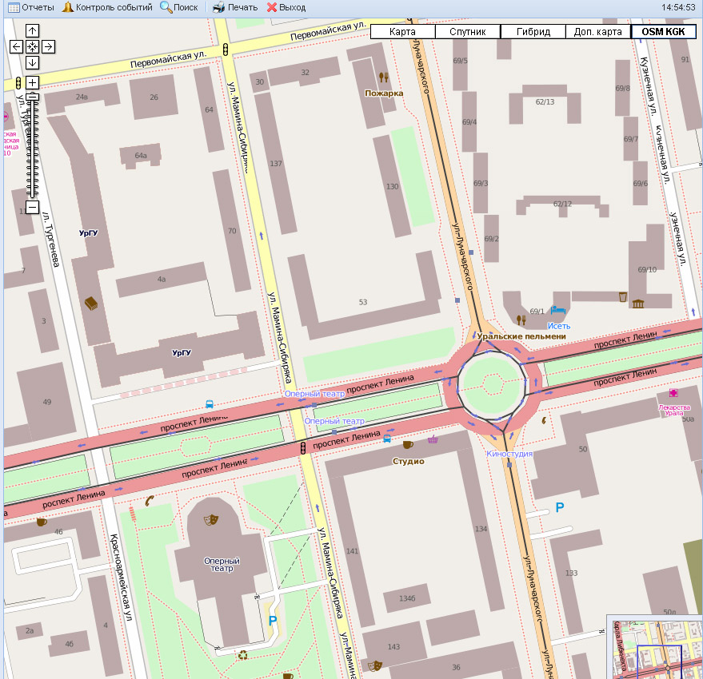Zoom out with the minus button
The width and height of the screenshot is (703, 679).
point(32,208)
